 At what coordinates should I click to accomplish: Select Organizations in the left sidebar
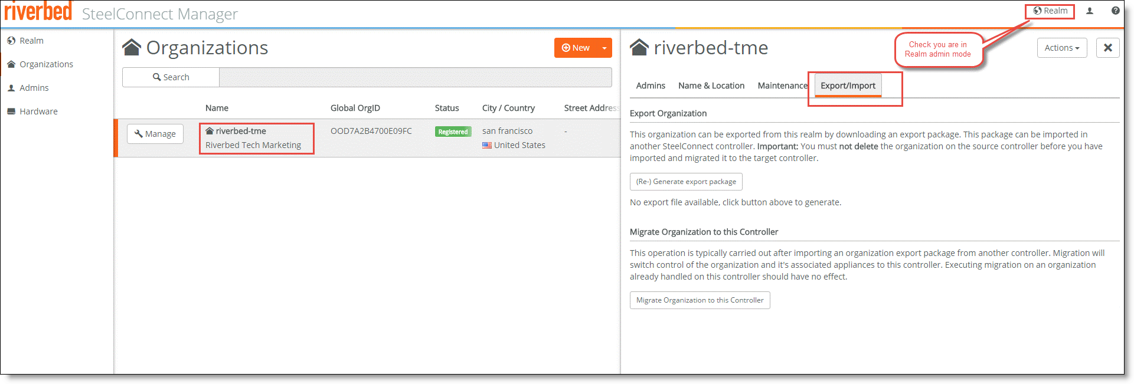pos(40,64)
